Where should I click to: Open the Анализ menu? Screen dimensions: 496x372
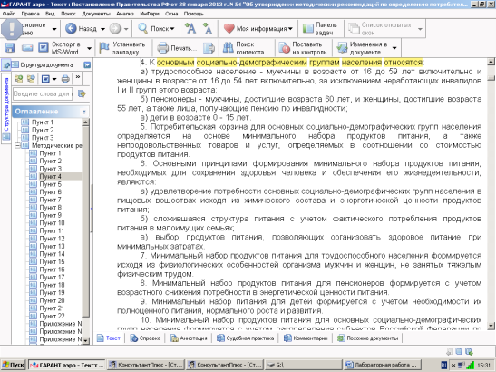pos(125,14)
